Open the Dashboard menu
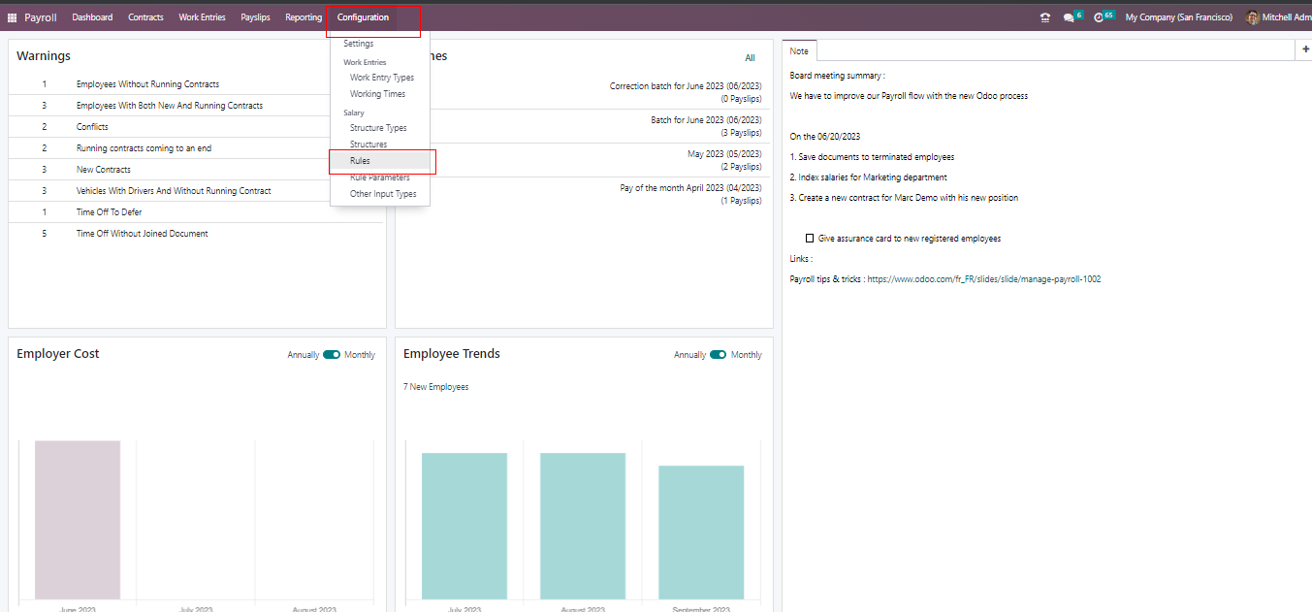This screenshot has width=1312, height=612. pyautogui.click(x=92, y=17)
